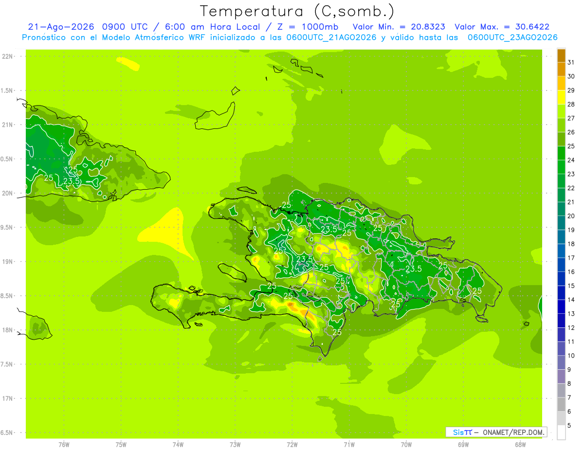This screenshot has height=451, width=584.
Task: Click the 22N latitude axis label
Action: tap(7, 56)
